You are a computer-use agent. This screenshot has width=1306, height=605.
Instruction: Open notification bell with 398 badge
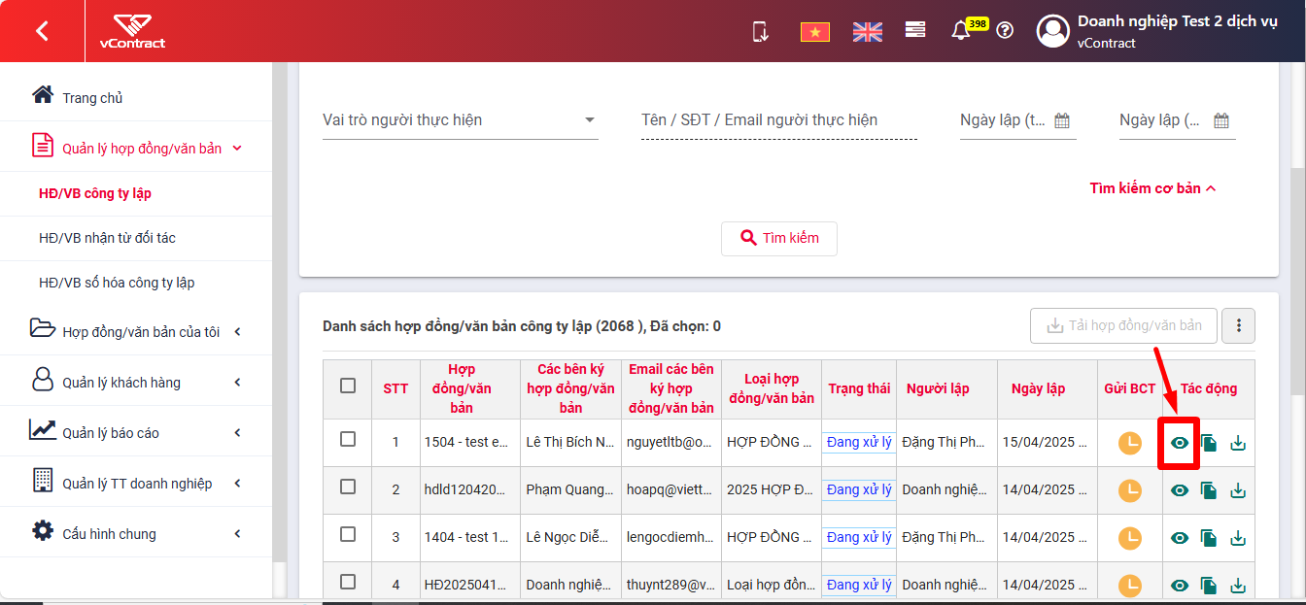pos(961,31)
